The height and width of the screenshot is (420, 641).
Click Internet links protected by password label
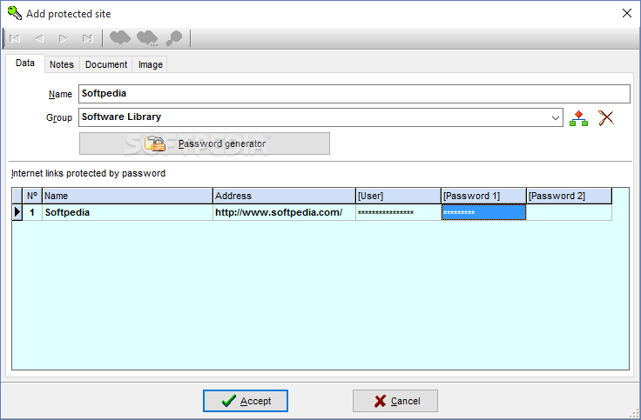click(88, 173)
